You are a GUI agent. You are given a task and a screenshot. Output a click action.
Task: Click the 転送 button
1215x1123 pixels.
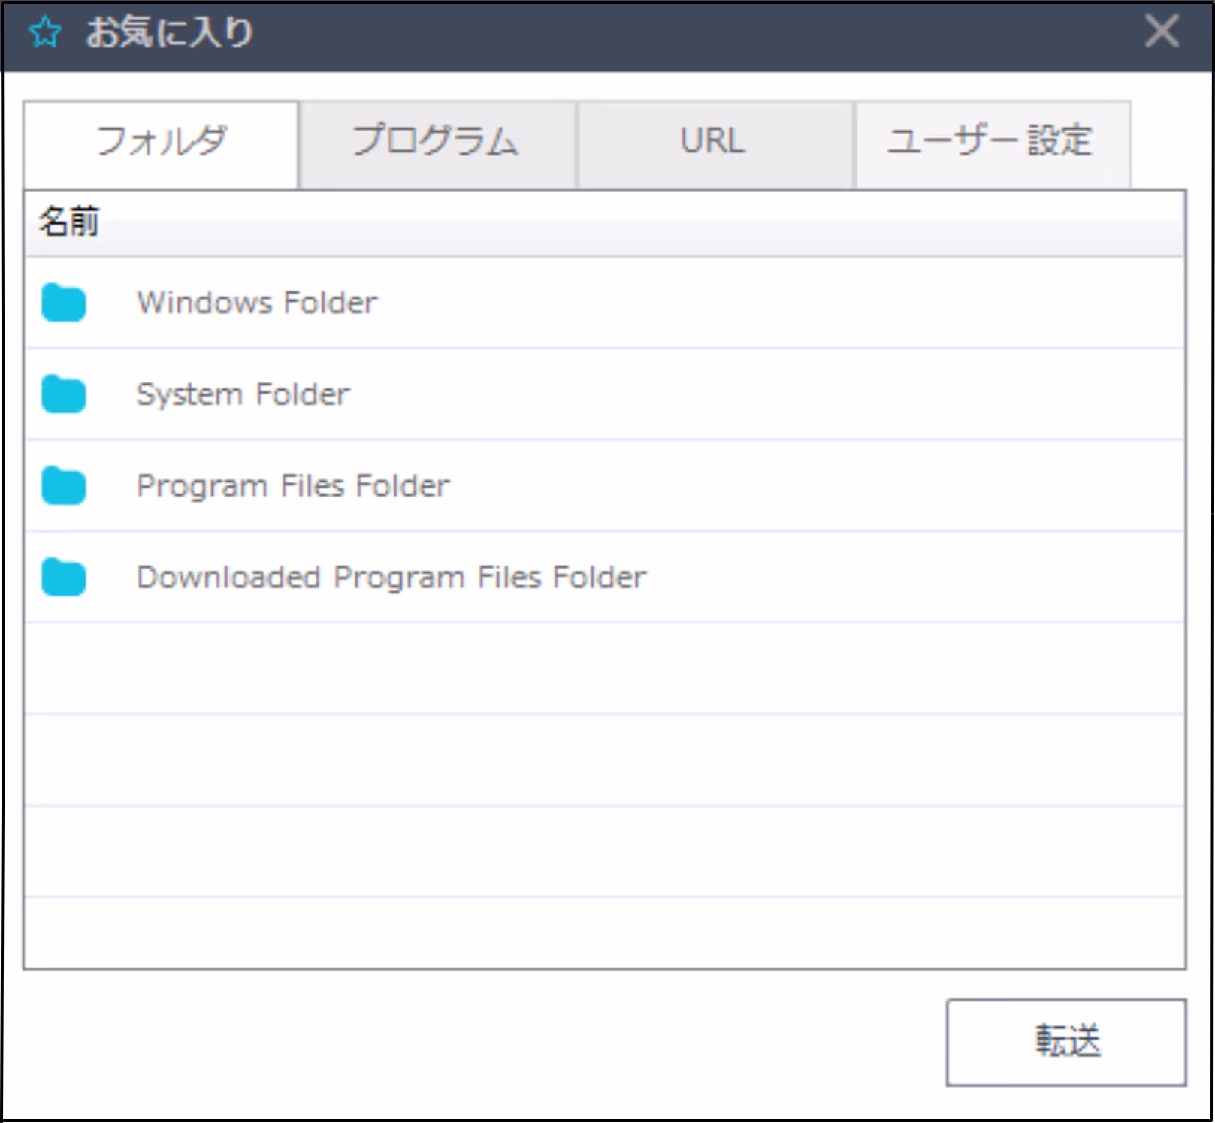(x=1066, y=1042)
